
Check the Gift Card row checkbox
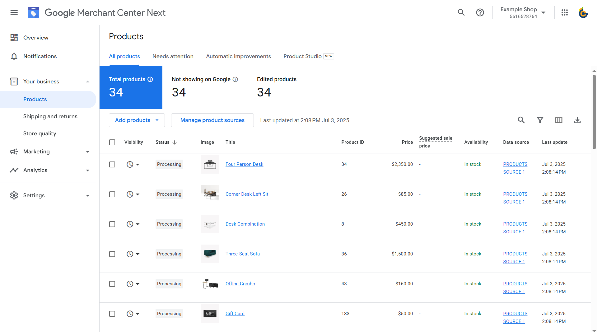coord(112,314)
